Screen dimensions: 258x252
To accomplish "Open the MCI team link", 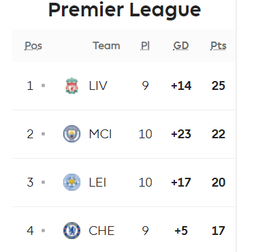I will click(x=100, y=134).
